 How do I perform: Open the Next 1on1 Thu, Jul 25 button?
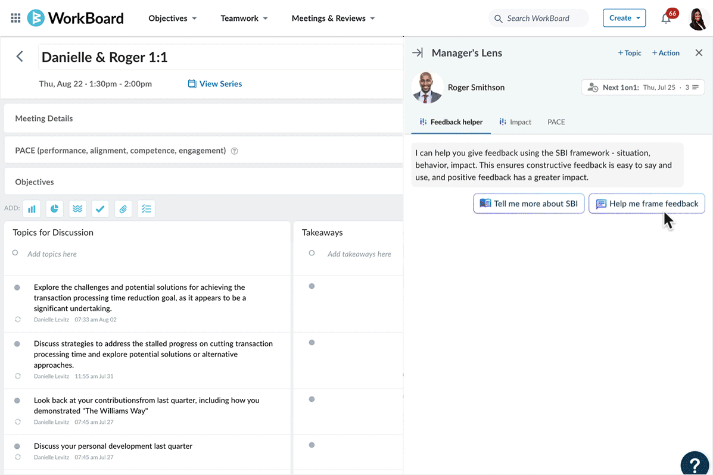[643, 87]
